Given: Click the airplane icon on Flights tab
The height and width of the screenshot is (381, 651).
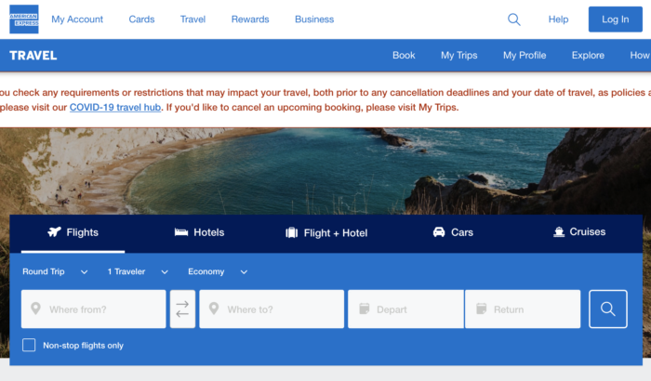Looking at the screenshot, I should (54, 232).
